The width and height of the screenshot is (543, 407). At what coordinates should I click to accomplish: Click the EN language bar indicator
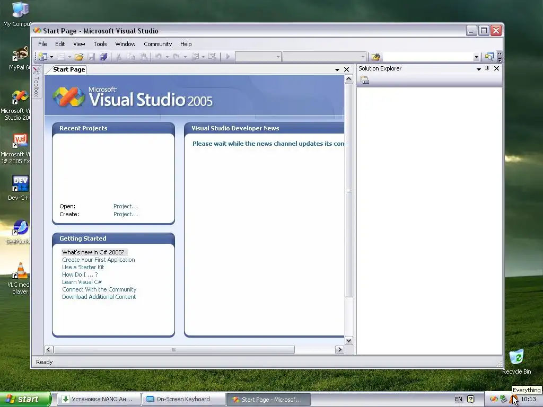[x=459, y=400]
